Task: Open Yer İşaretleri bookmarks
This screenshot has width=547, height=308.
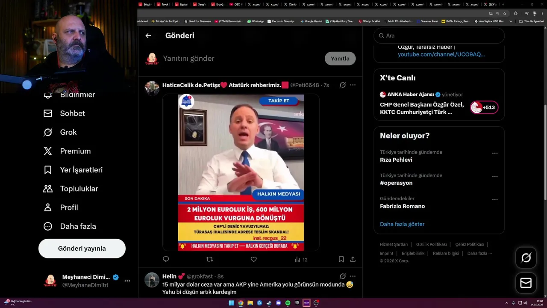Action: point(73,170)
